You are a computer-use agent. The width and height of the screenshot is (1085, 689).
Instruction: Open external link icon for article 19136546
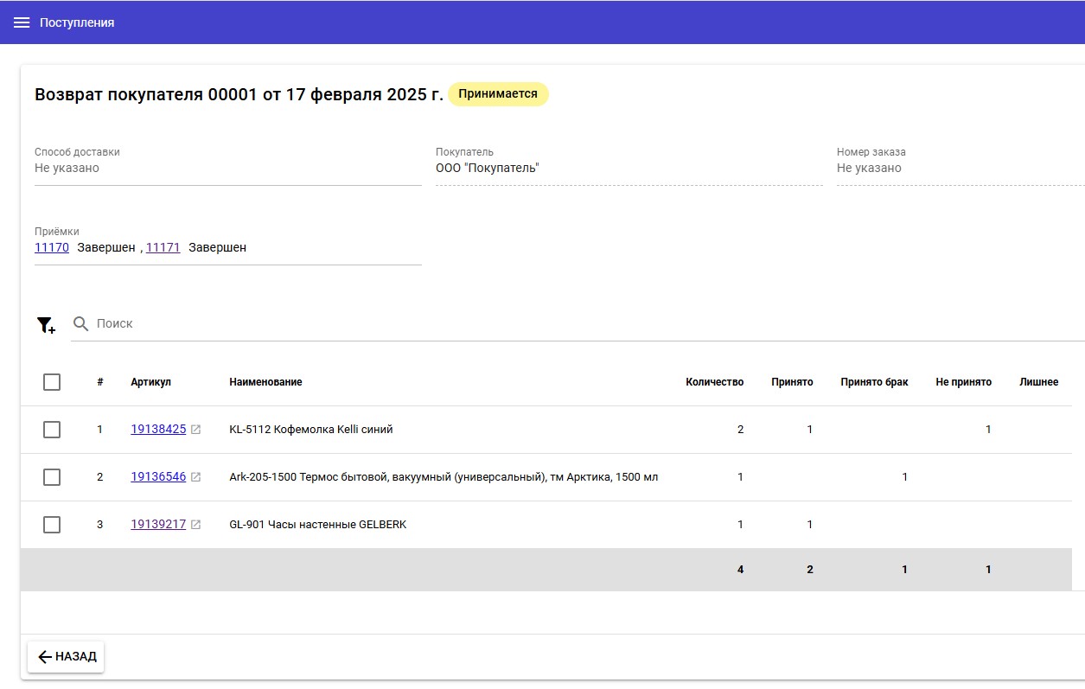click(x=196, y=477)
